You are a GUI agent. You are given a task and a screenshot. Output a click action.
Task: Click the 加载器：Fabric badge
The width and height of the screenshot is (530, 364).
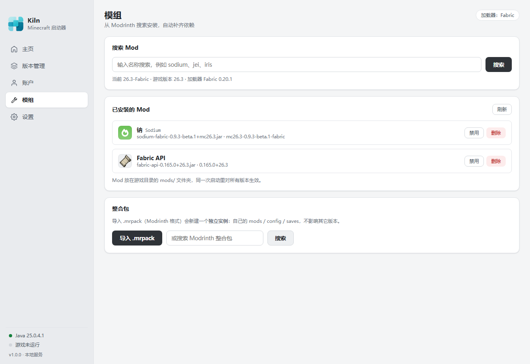point(498,15)
